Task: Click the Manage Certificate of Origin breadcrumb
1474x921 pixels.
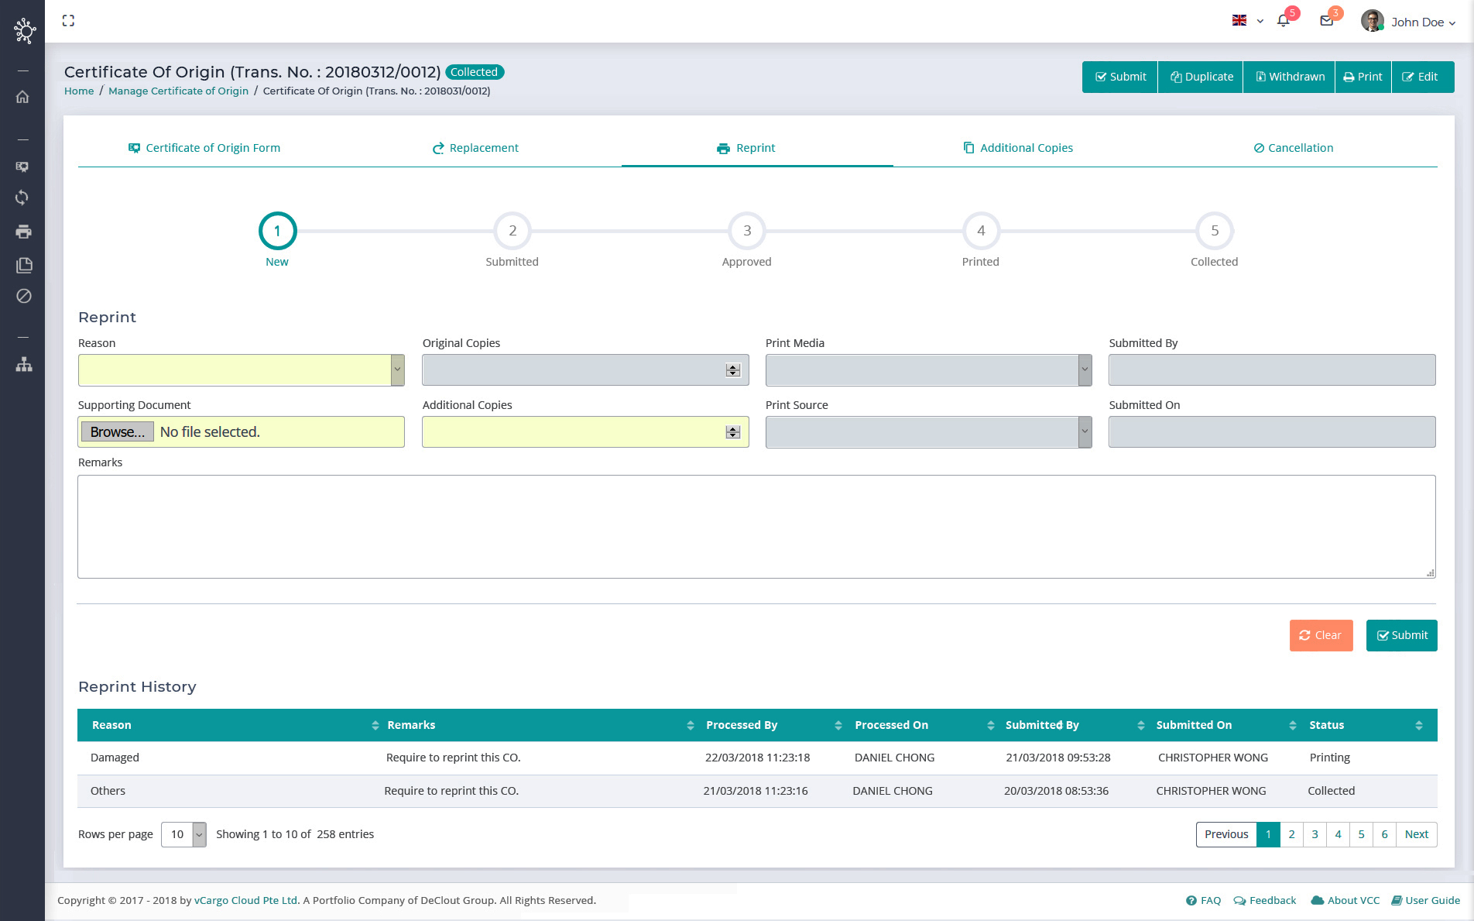Action: tap(178, 91)
